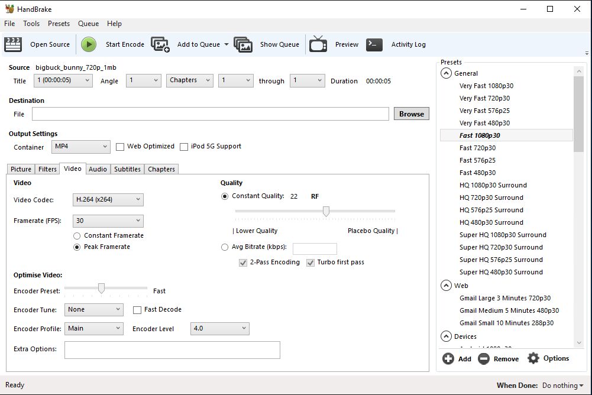This screenshot has width=592, height=395.
Task: Click the plus icon to add preset
Action: [x=448, y=359]
